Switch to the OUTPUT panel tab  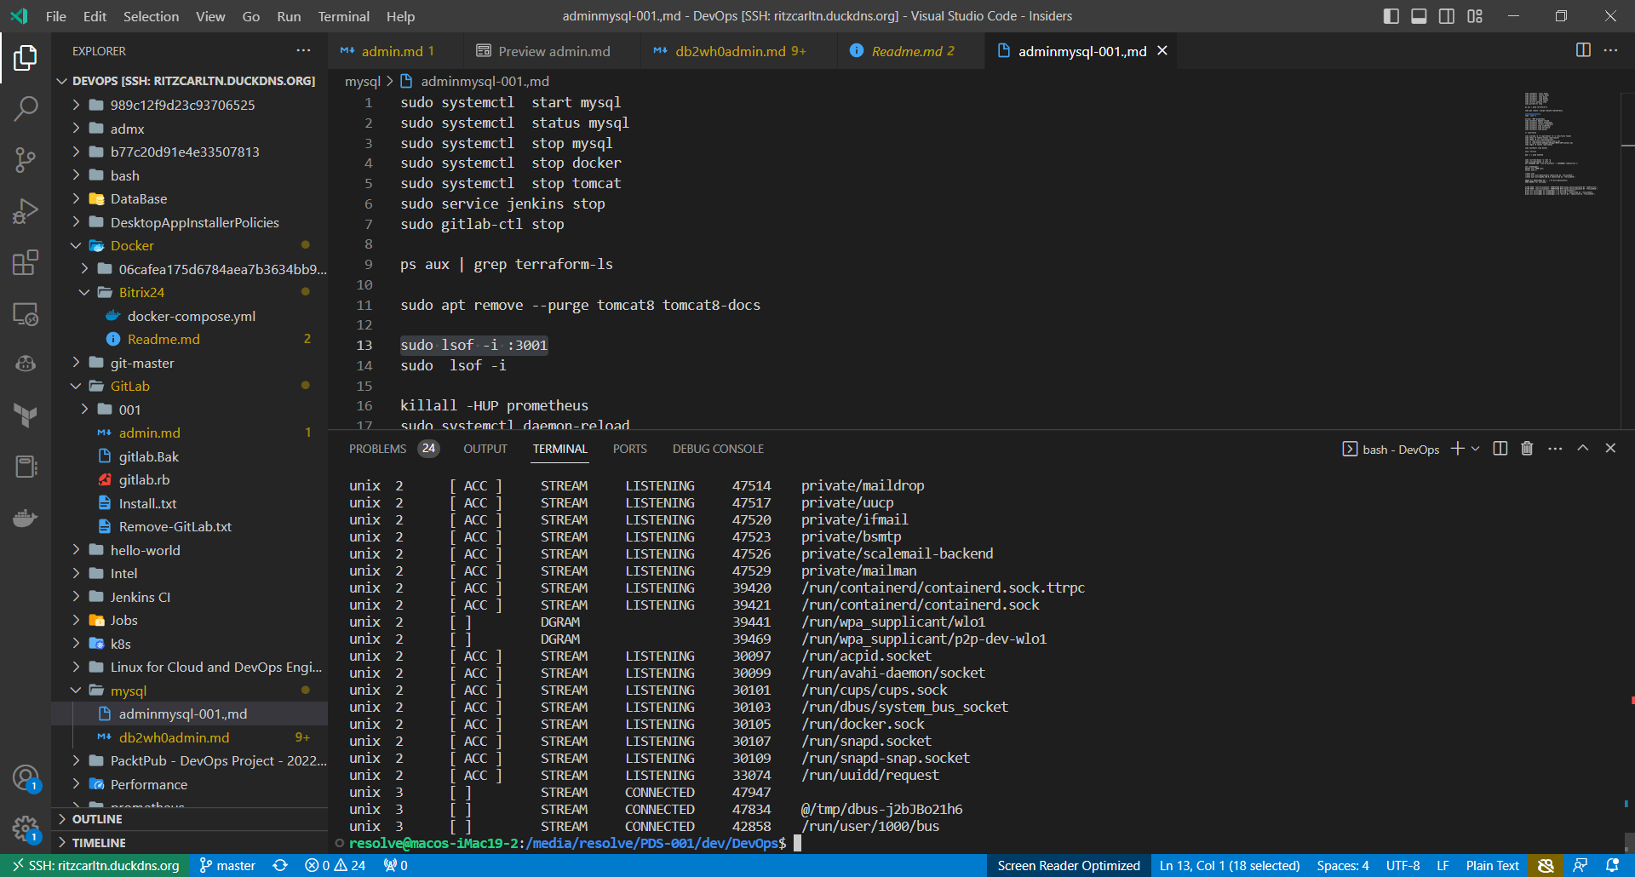[x=485, y=449]
